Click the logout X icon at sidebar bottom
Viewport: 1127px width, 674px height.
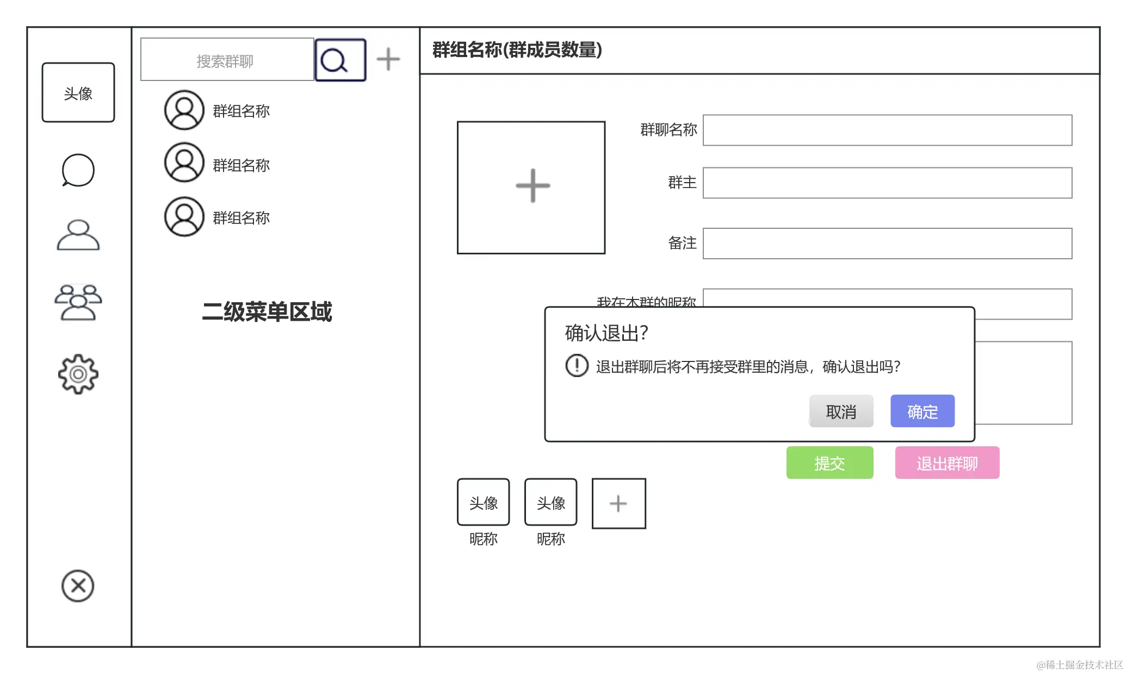[77, 586]
